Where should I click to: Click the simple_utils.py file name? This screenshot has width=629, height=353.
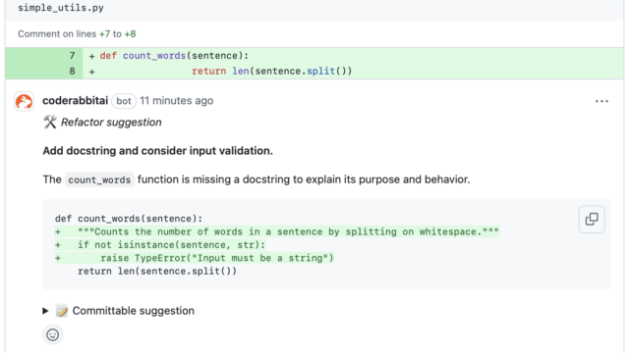click(61, 8)
